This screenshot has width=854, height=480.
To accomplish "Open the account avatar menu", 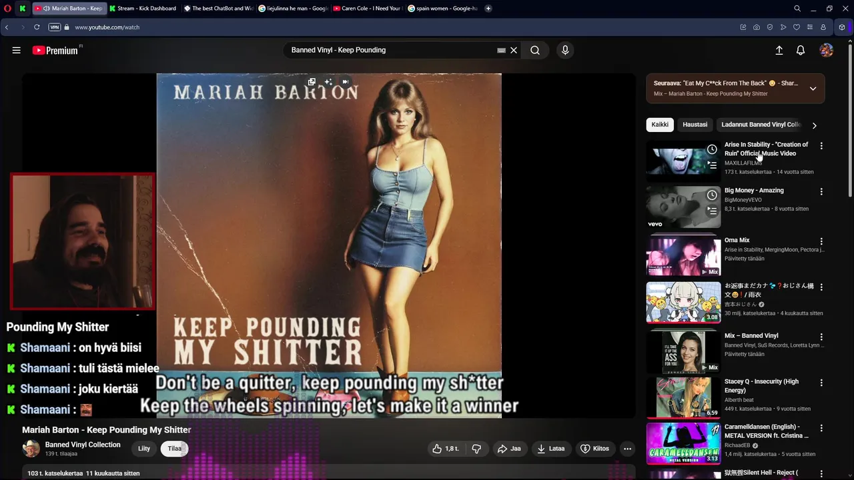I will (826, 50).
